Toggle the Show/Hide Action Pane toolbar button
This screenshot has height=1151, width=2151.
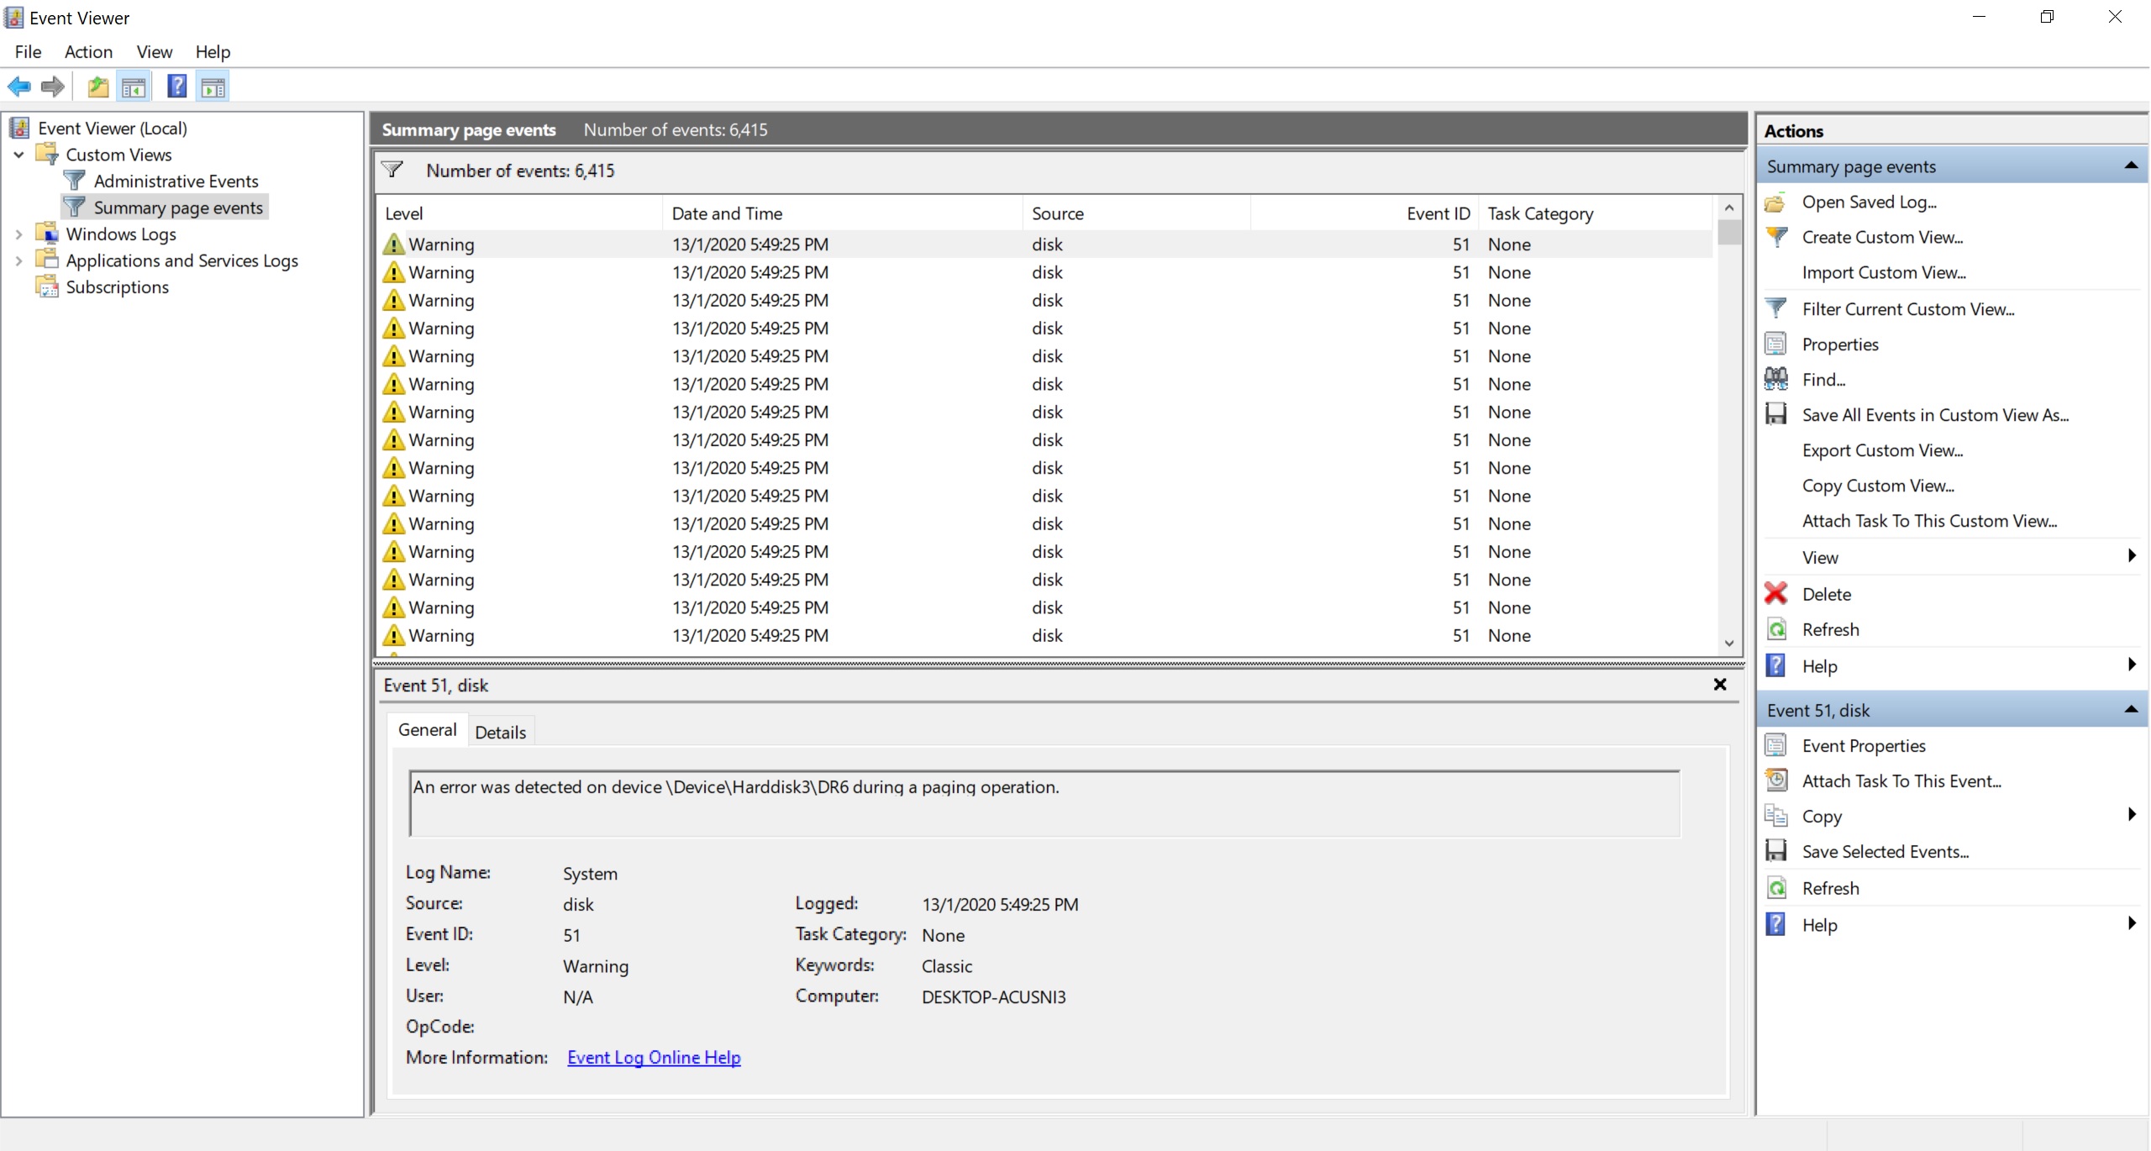[213, 87]
